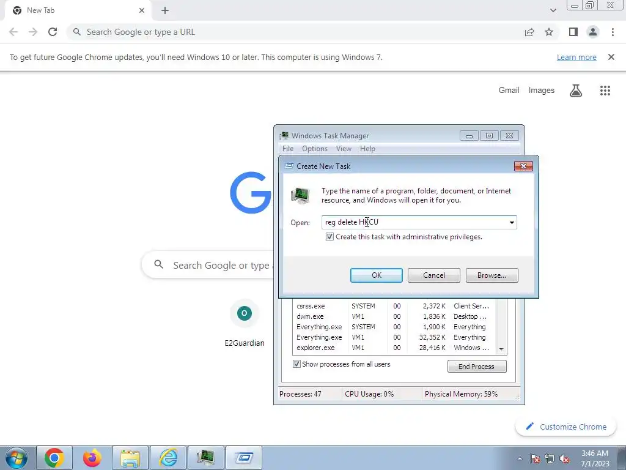Screen dimensions: 626x470
Task: Toggle Show processes from all users
Action: click(x=296, y=364)
